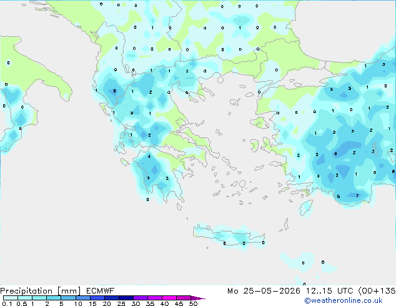Click the 35–40 mm legend color swatch
Image resolution: width=396 pixels, height=306 pixels.
click(154, 298)
